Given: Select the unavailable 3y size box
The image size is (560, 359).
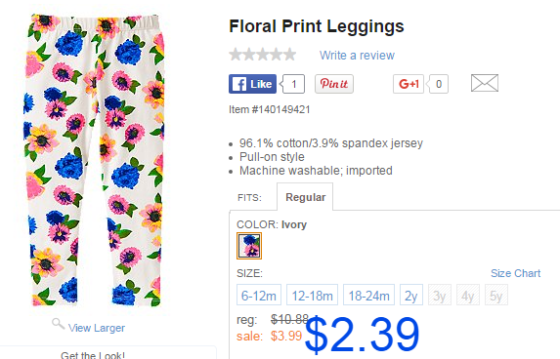Looking at the screenshot, I should pos(440,295).
